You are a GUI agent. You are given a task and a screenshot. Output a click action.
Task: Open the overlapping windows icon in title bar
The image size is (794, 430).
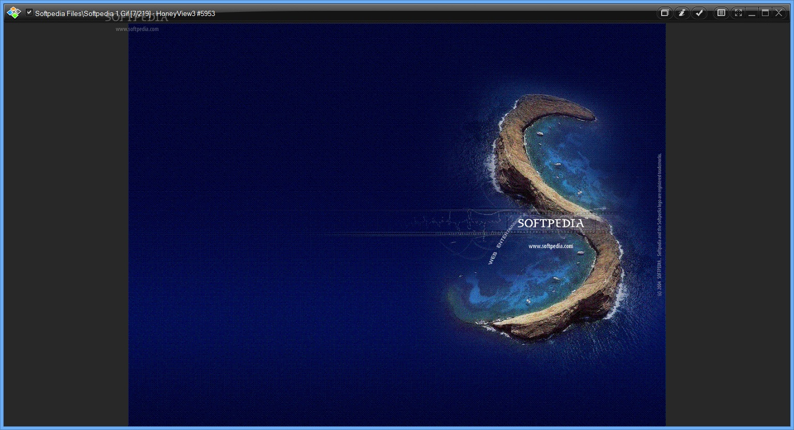[665, 13]
